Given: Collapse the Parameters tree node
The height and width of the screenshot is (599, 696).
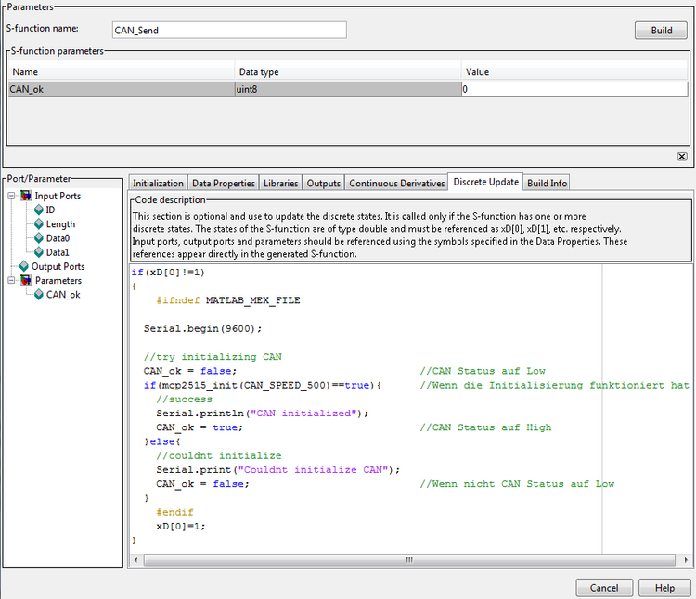Looking at the screenshot, I should [11, 281].
